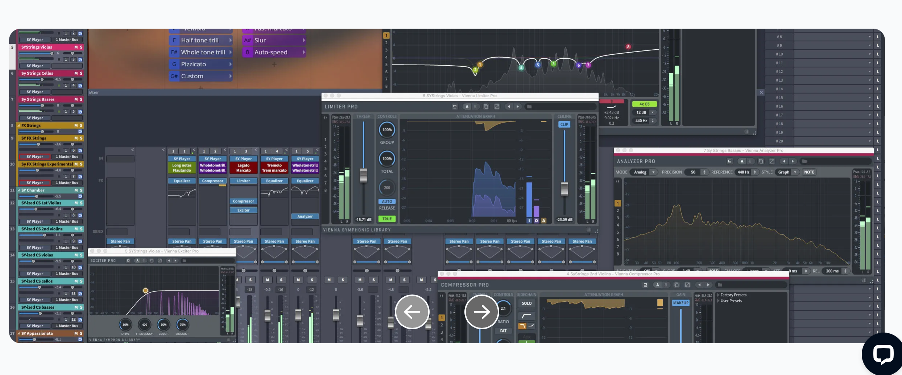Select hard knee curve icon in Compressor Pro

[526, 316]
